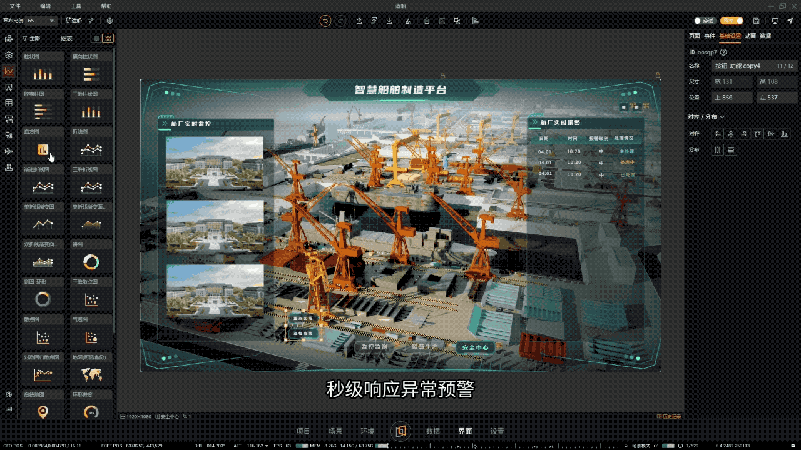Go to 场景 in bottom navigation
Image resolution: width=801 pixels, height=450 pixels.
tap(335, 431)
